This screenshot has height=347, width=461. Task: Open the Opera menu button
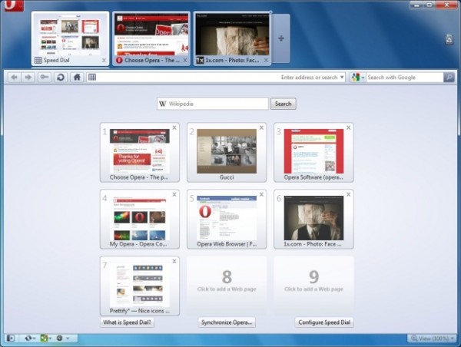pyautogui.click(x=9, y=7)
